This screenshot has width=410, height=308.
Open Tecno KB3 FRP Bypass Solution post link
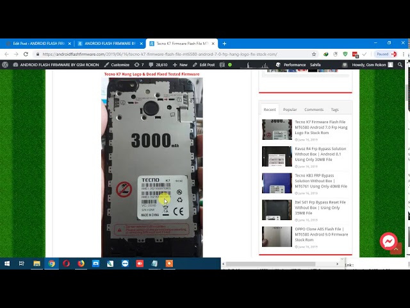click(321, 181)
